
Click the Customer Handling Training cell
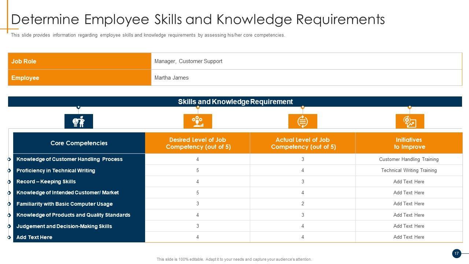(409, 159)
